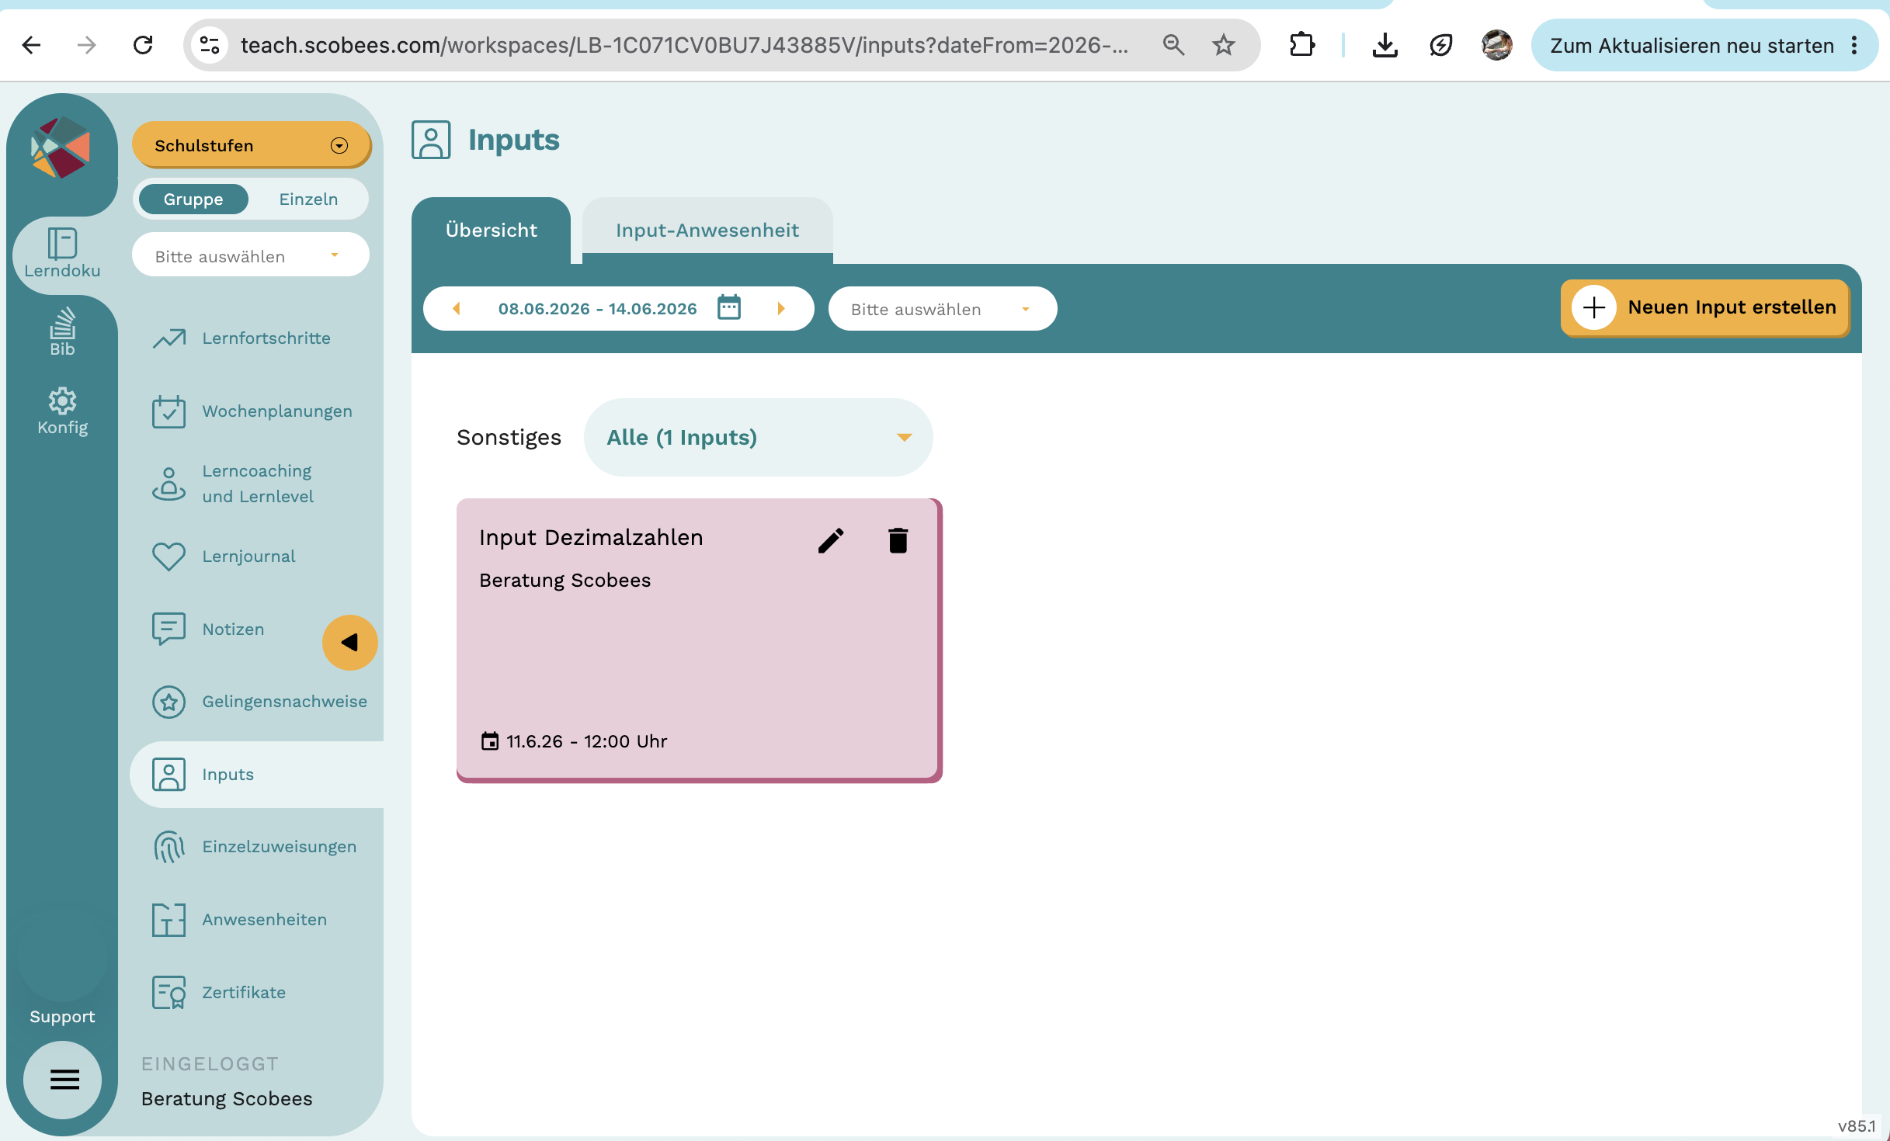The width and height of the screenshot is (1890, 1141).
Task: Select the Einzeln toggle option
Action: 308,199
